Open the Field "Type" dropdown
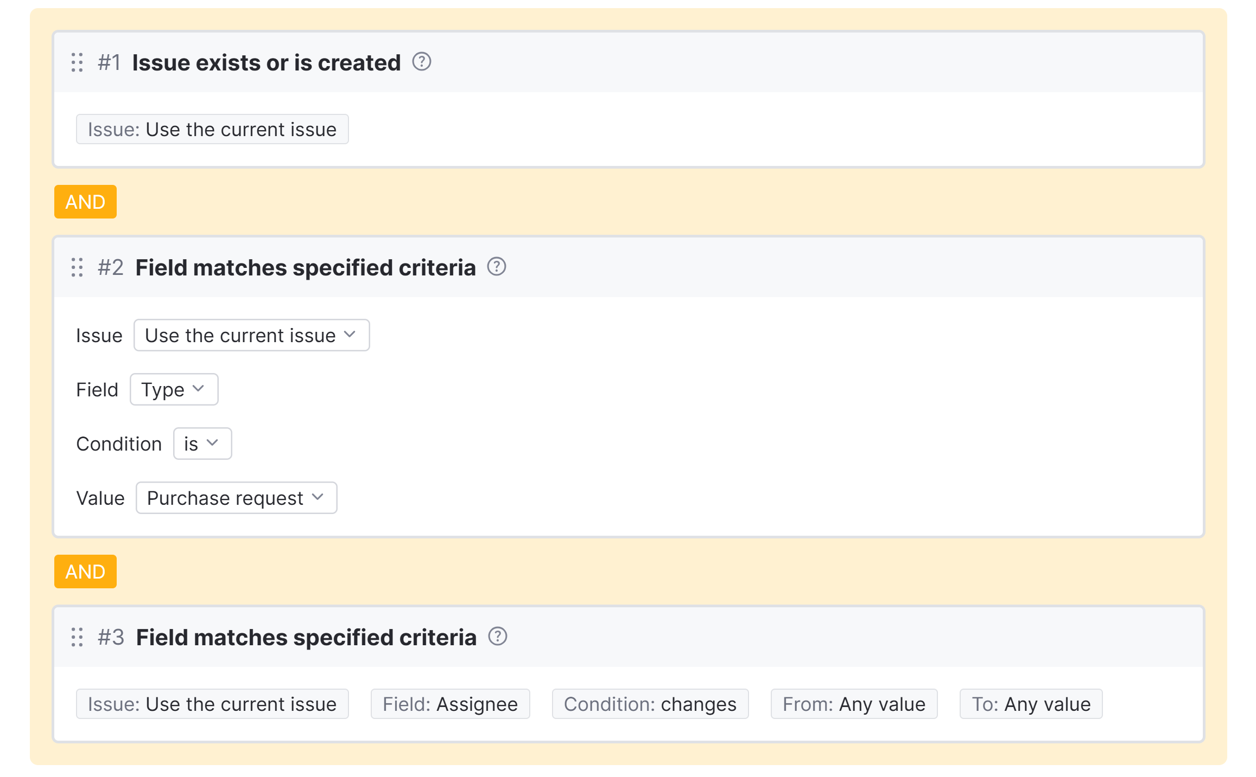This screenshot has height=777, width=1256. coord(173,389)
